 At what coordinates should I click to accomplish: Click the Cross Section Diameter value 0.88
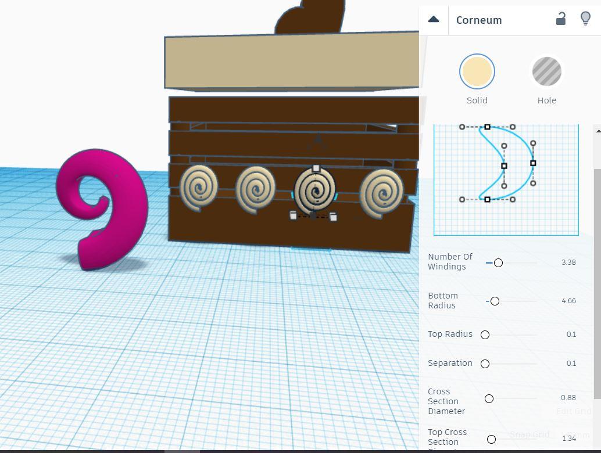[x=568, y=398]
